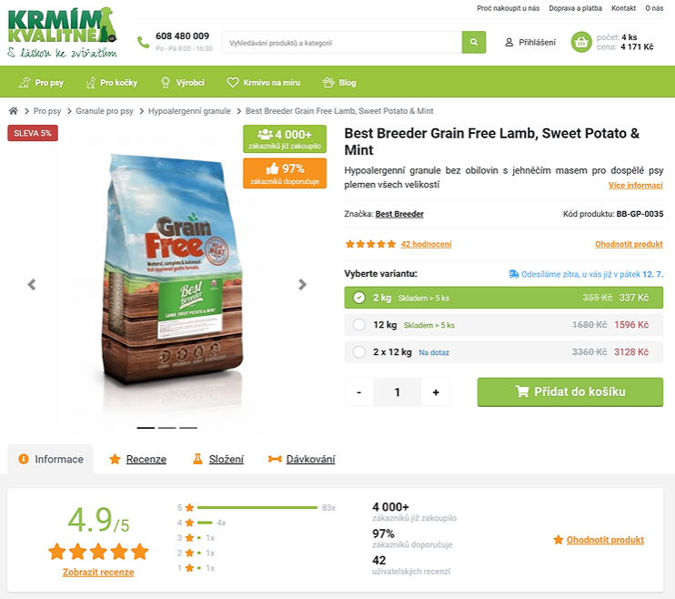Open the Pro kočky menu
The height and width of the screenshot is (599, 675).
tap(112, 82)
